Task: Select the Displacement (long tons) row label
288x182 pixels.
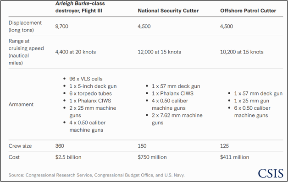Action: pos(25,27)
